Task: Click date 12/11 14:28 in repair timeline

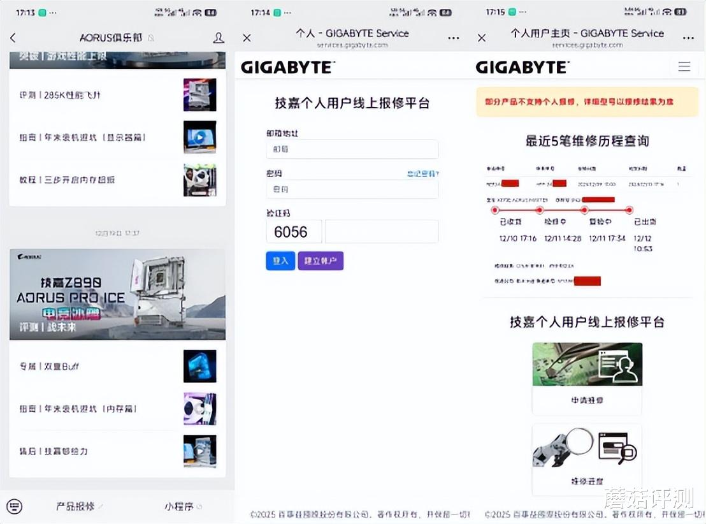Action: pyautogui.click(x=563, y=238)
